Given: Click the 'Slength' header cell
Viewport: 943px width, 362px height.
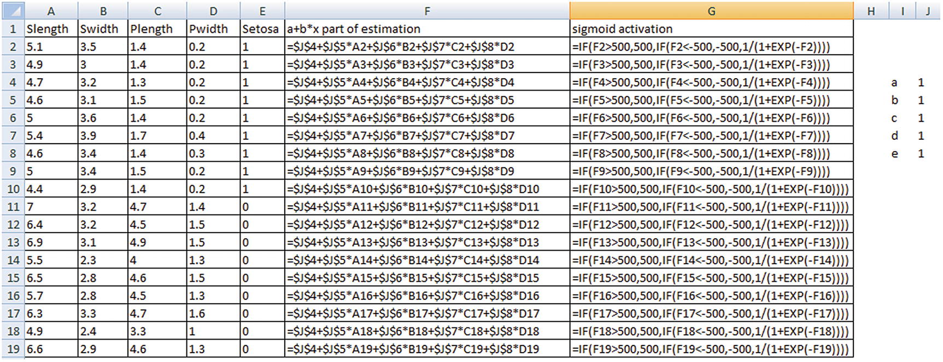Looking at the screenshot, I should (x=51, y=29).
